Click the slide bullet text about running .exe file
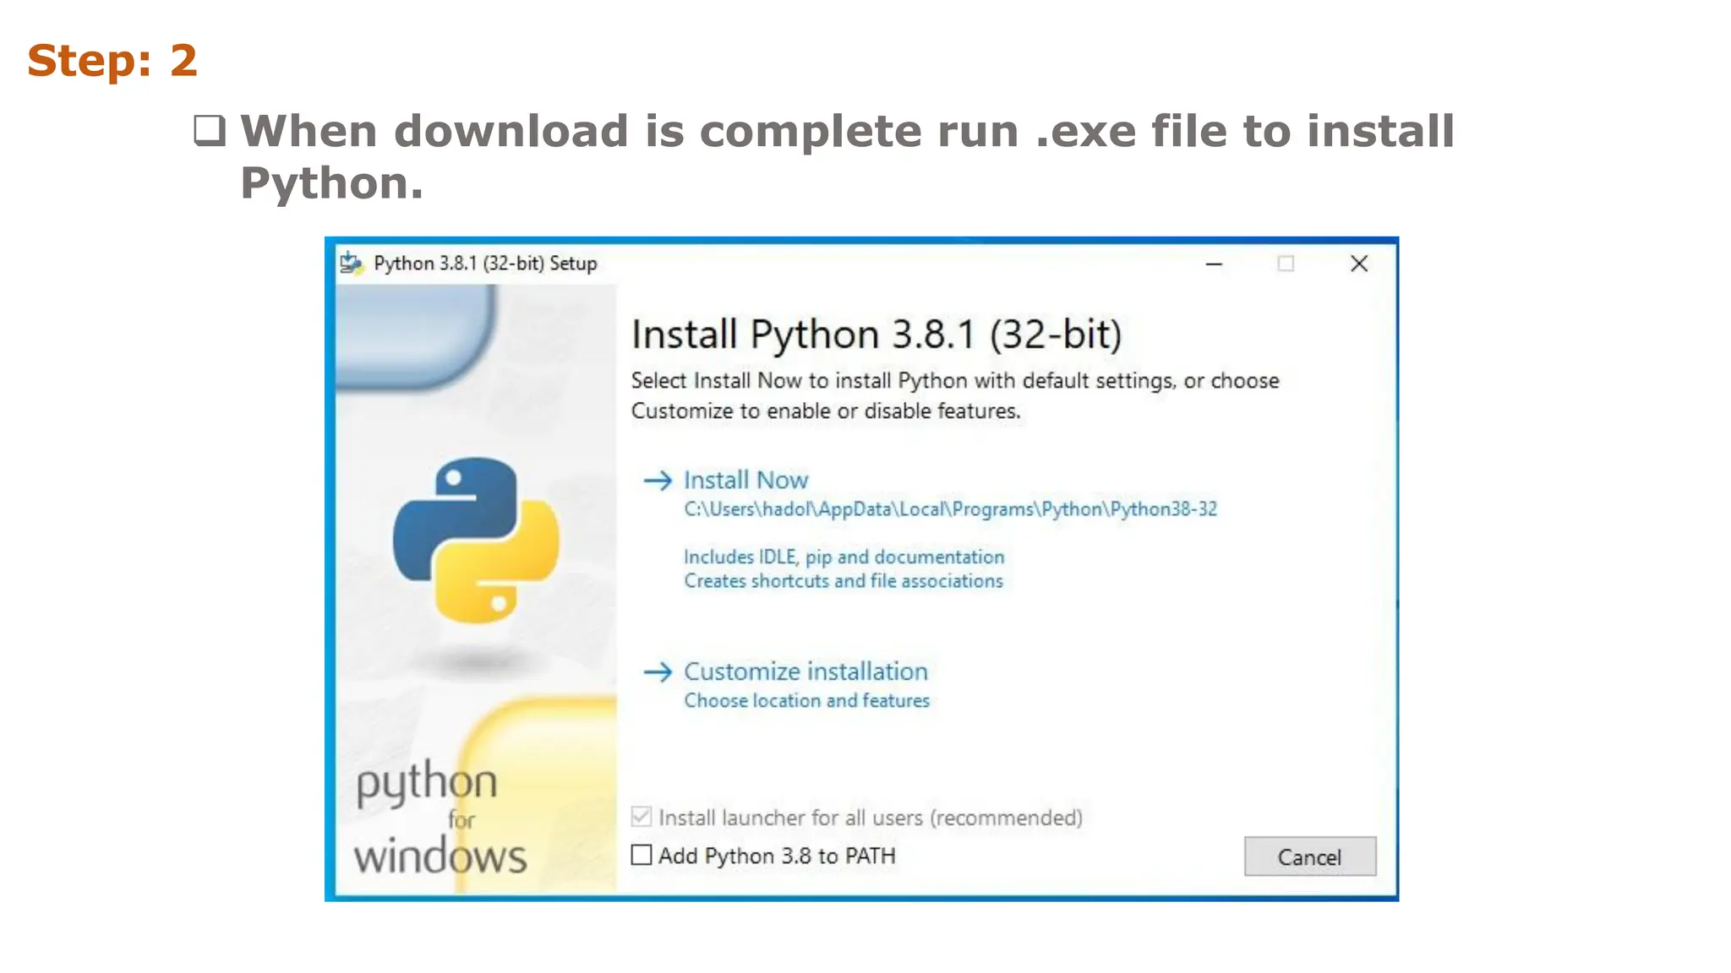Image resolution: width=1731 pixels, height=973 pixels. pos(847,157)
